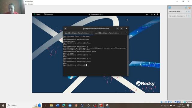Click the blue list icon in notification panel
This screenshot has width=192, height=108.
[186, 7]
